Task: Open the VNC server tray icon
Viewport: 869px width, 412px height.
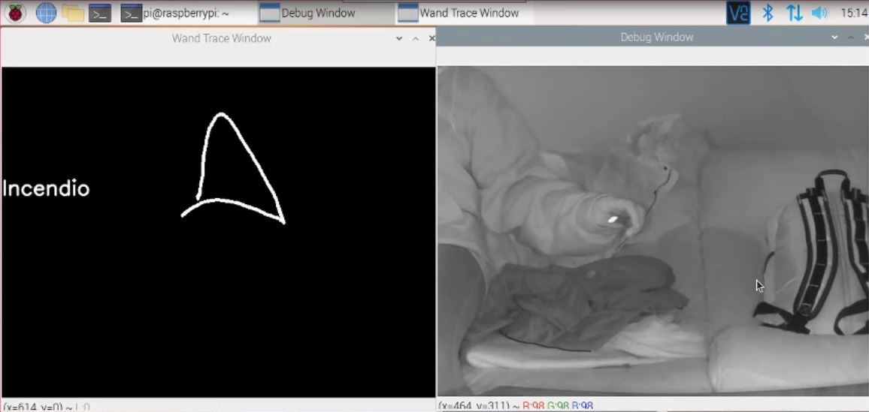Action: (x=738, y=14)
